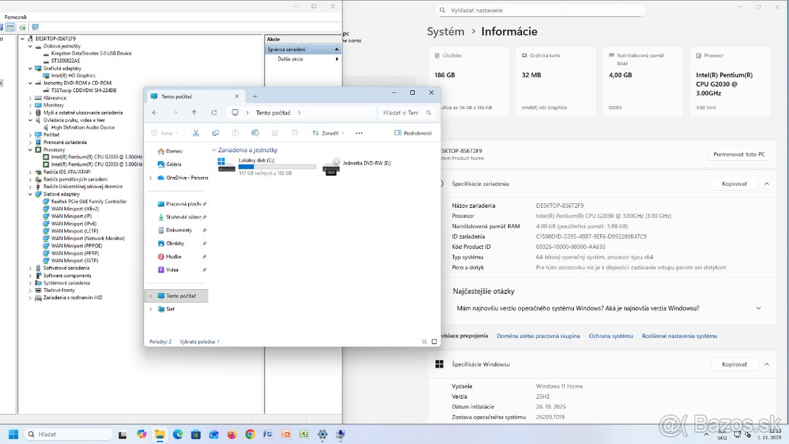Screen dimensions: 789x444
Task: Open Microsoft Edge from the taskbar
Action: pos(178,434)
